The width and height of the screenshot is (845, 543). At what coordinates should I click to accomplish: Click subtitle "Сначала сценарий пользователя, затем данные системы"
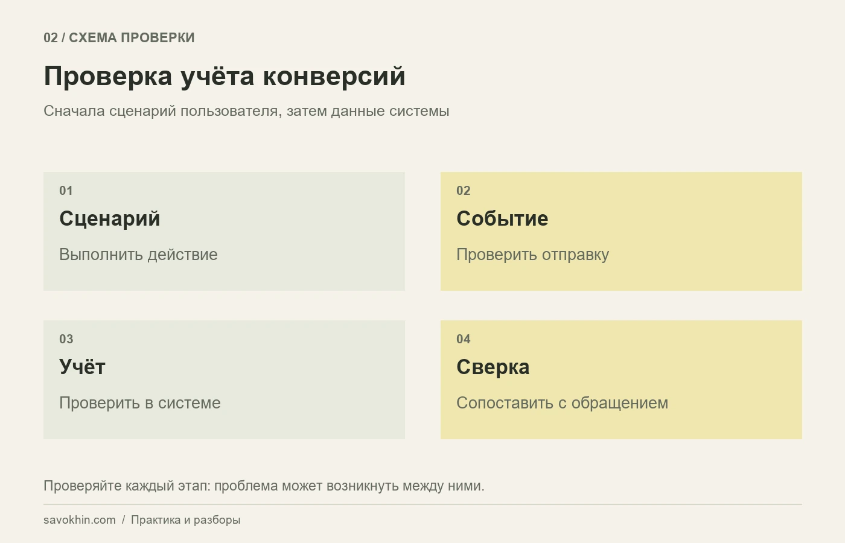coord(246,111)
